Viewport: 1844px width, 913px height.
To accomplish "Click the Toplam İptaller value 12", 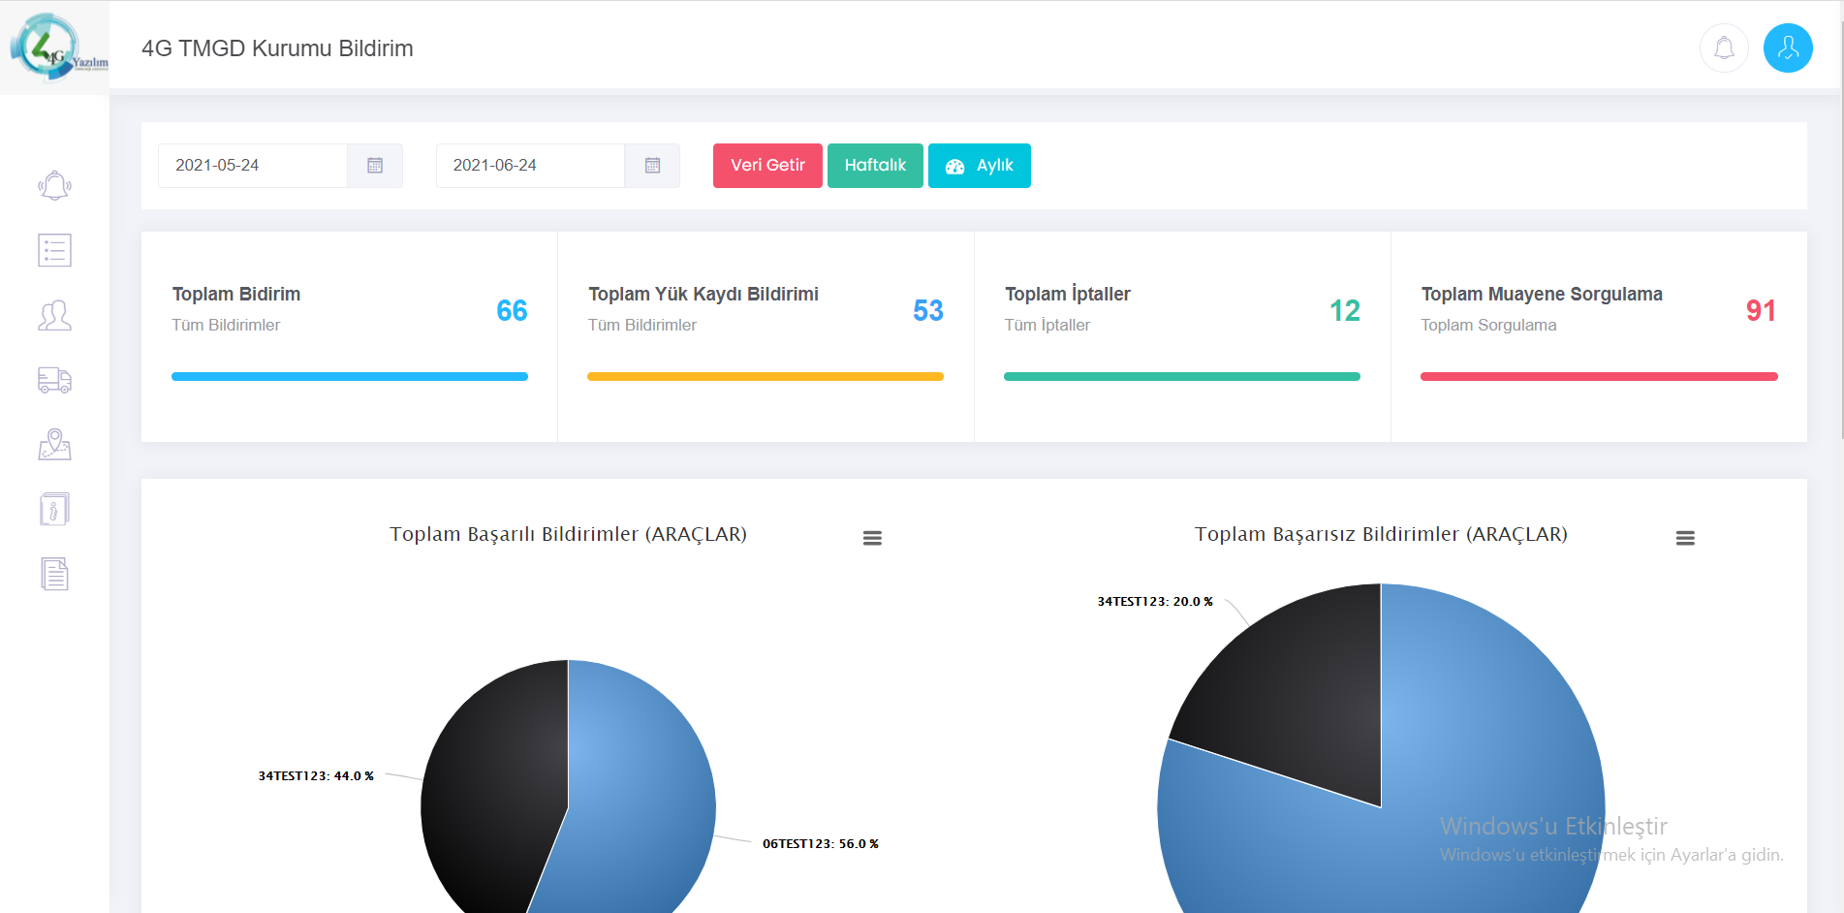I will pyautogui.click(x=1345, y=310).
